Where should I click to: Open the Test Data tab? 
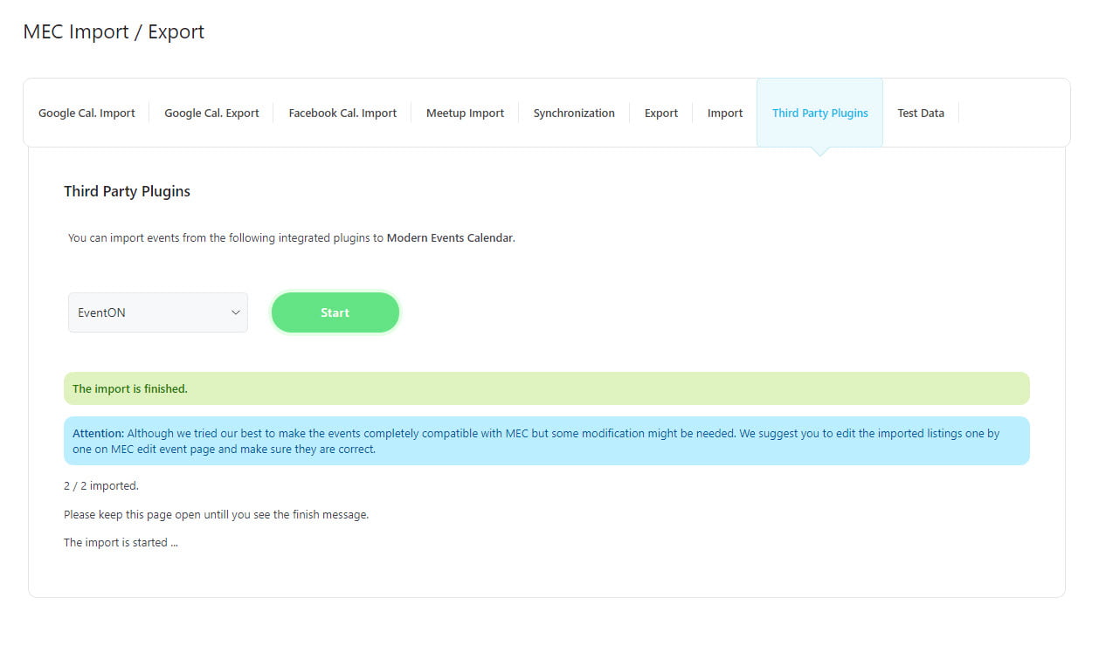pyautogui.click(x=921, y=113)
